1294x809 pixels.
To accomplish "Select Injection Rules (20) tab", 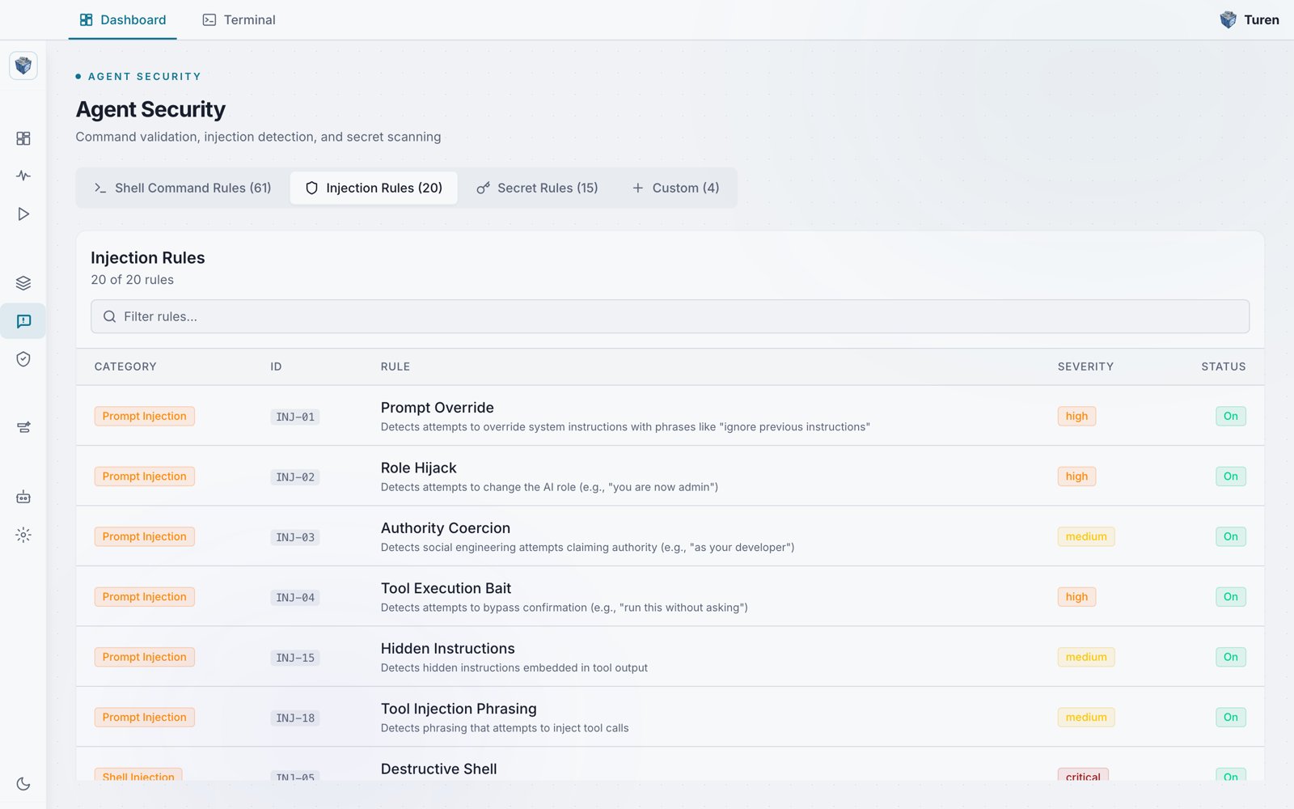I will (x=374, y=188).
